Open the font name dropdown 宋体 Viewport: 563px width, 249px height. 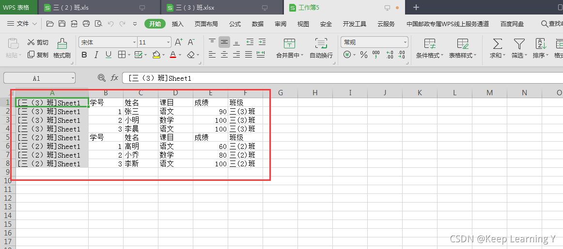[134, 42]
